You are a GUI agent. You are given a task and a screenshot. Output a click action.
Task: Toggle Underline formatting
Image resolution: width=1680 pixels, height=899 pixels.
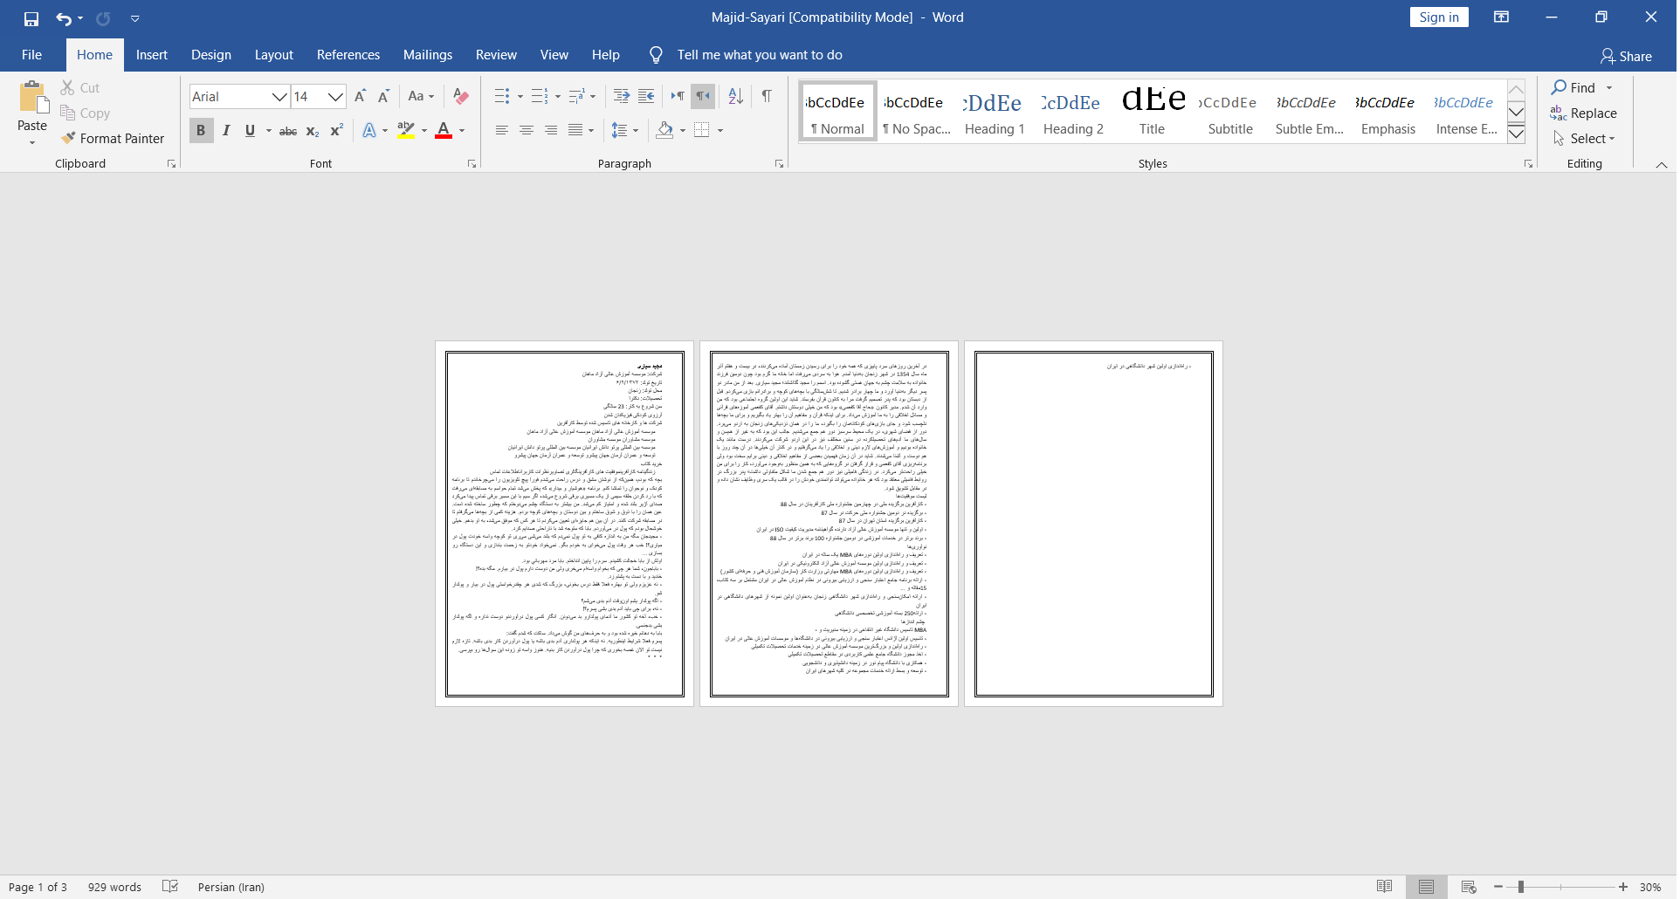[251, 130]
